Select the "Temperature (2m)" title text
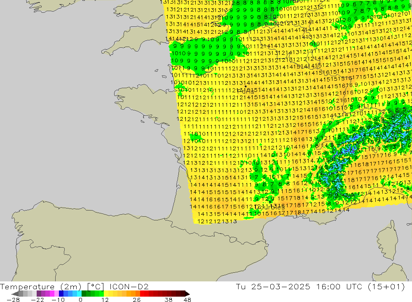Image resolution: width=412 pixels, height=302 pixels. tap(40, 287)
